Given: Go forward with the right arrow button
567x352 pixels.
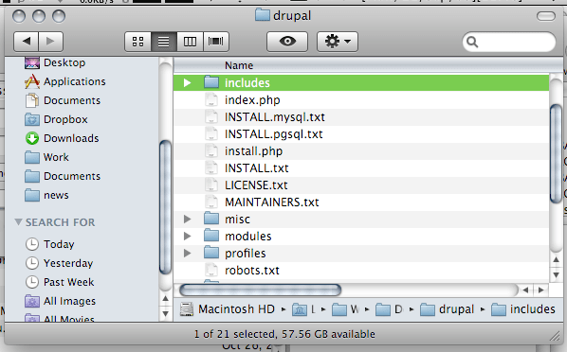Looking at the screenshot, I should tap(50, 42).
